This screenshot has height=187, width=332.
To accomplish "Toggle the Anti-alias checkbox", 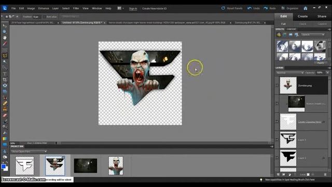I will point(45,17).
